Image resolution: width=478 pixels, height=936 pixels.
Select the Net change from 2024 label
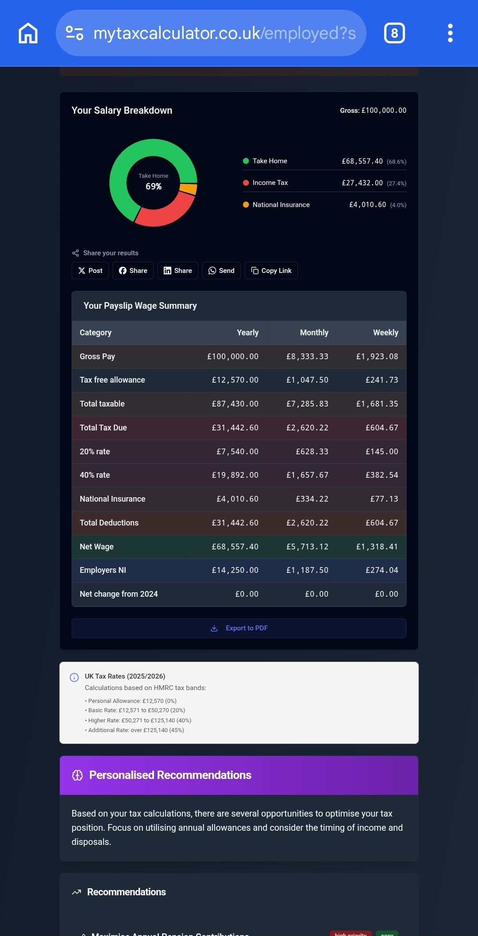pyautogui.click(x=119, y=594)
